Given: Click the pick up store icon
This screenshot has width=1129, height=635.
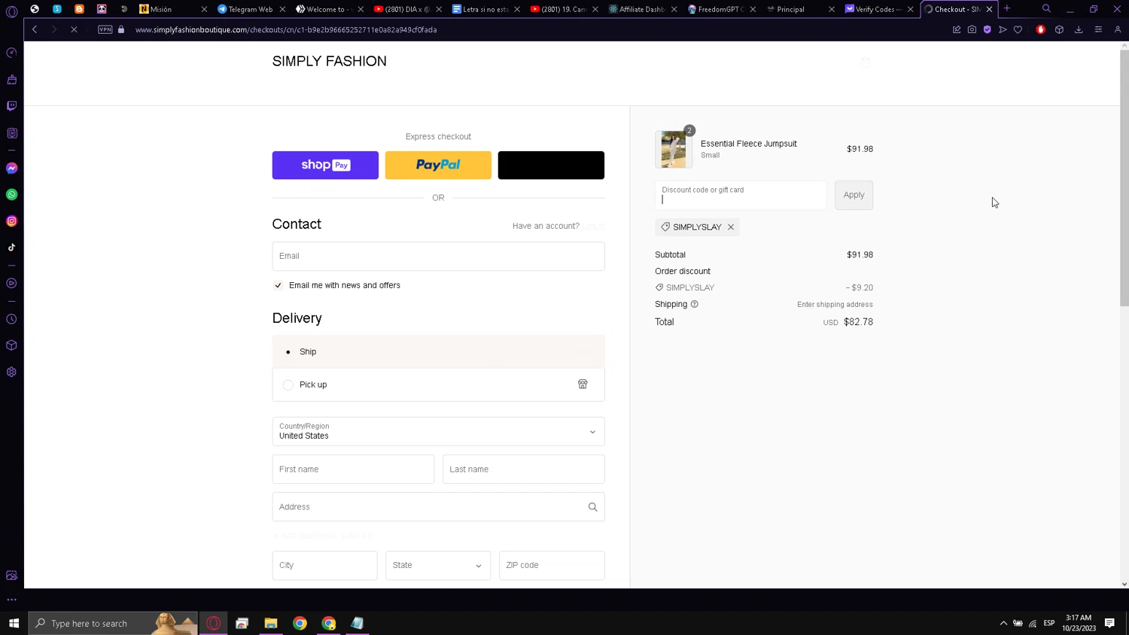Looking at the screenshot, I should [583, 384].
